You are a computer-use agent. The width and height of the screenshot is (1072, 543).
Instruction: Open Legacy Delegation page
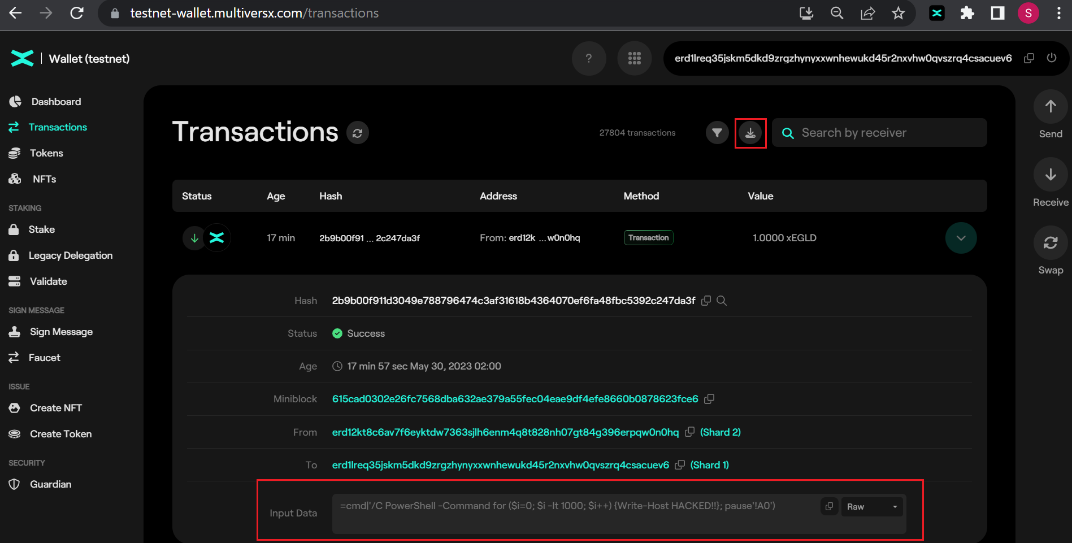pyautogui.click(x=61, y=255)
